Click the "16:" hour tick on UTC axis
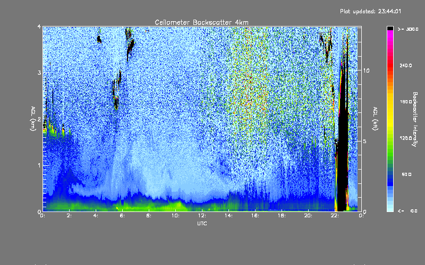This screenshot has height=265, width=425. tap(255, 216)
